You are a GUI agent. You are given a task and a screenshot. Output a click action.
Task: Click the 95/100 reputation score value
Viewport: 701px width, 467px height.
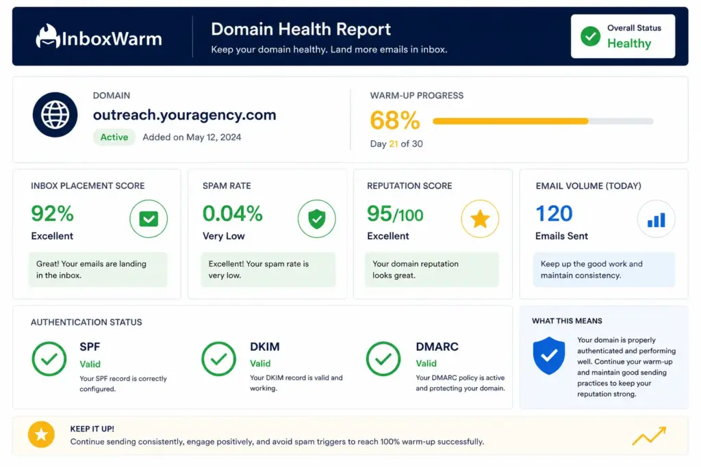[395, 214]
